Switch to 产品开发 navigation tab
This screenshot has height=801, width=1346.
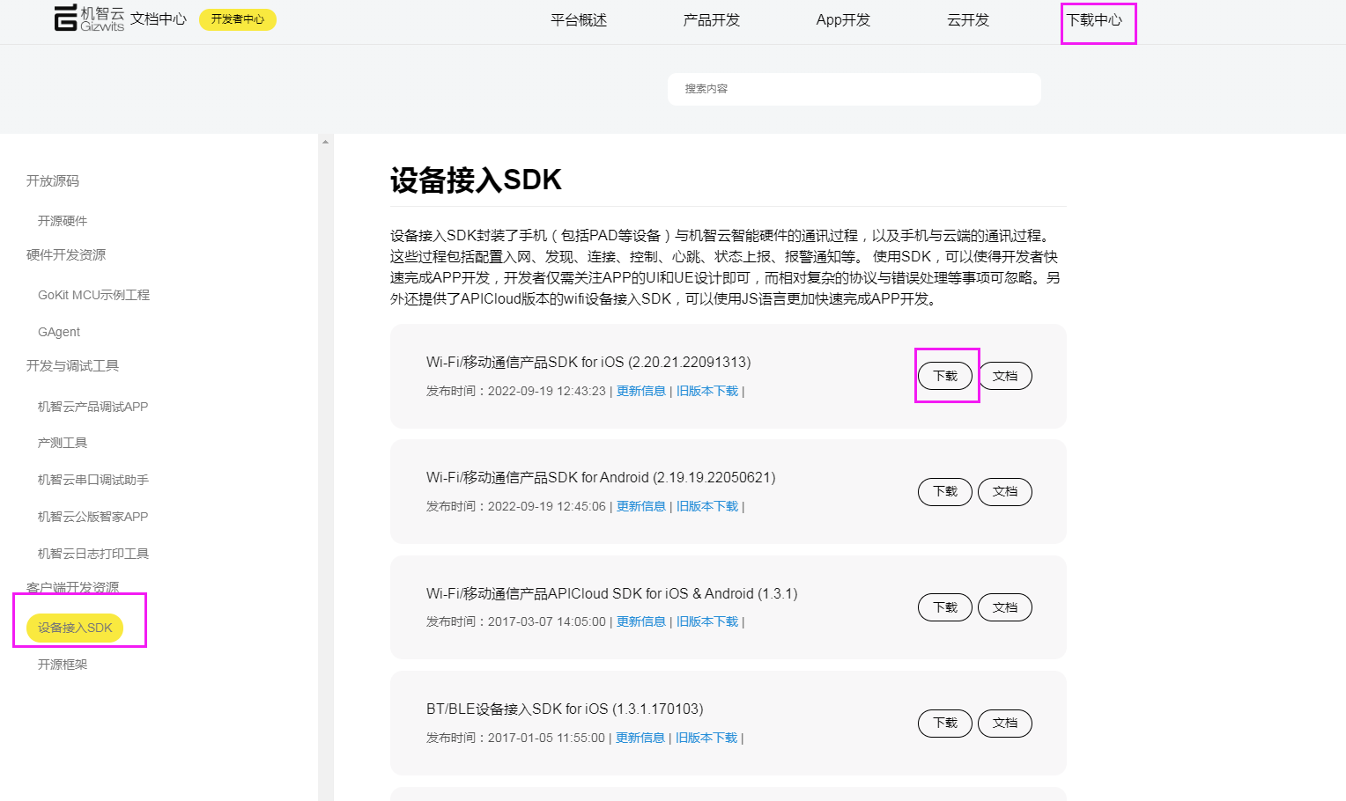click(x=712, y=20)
